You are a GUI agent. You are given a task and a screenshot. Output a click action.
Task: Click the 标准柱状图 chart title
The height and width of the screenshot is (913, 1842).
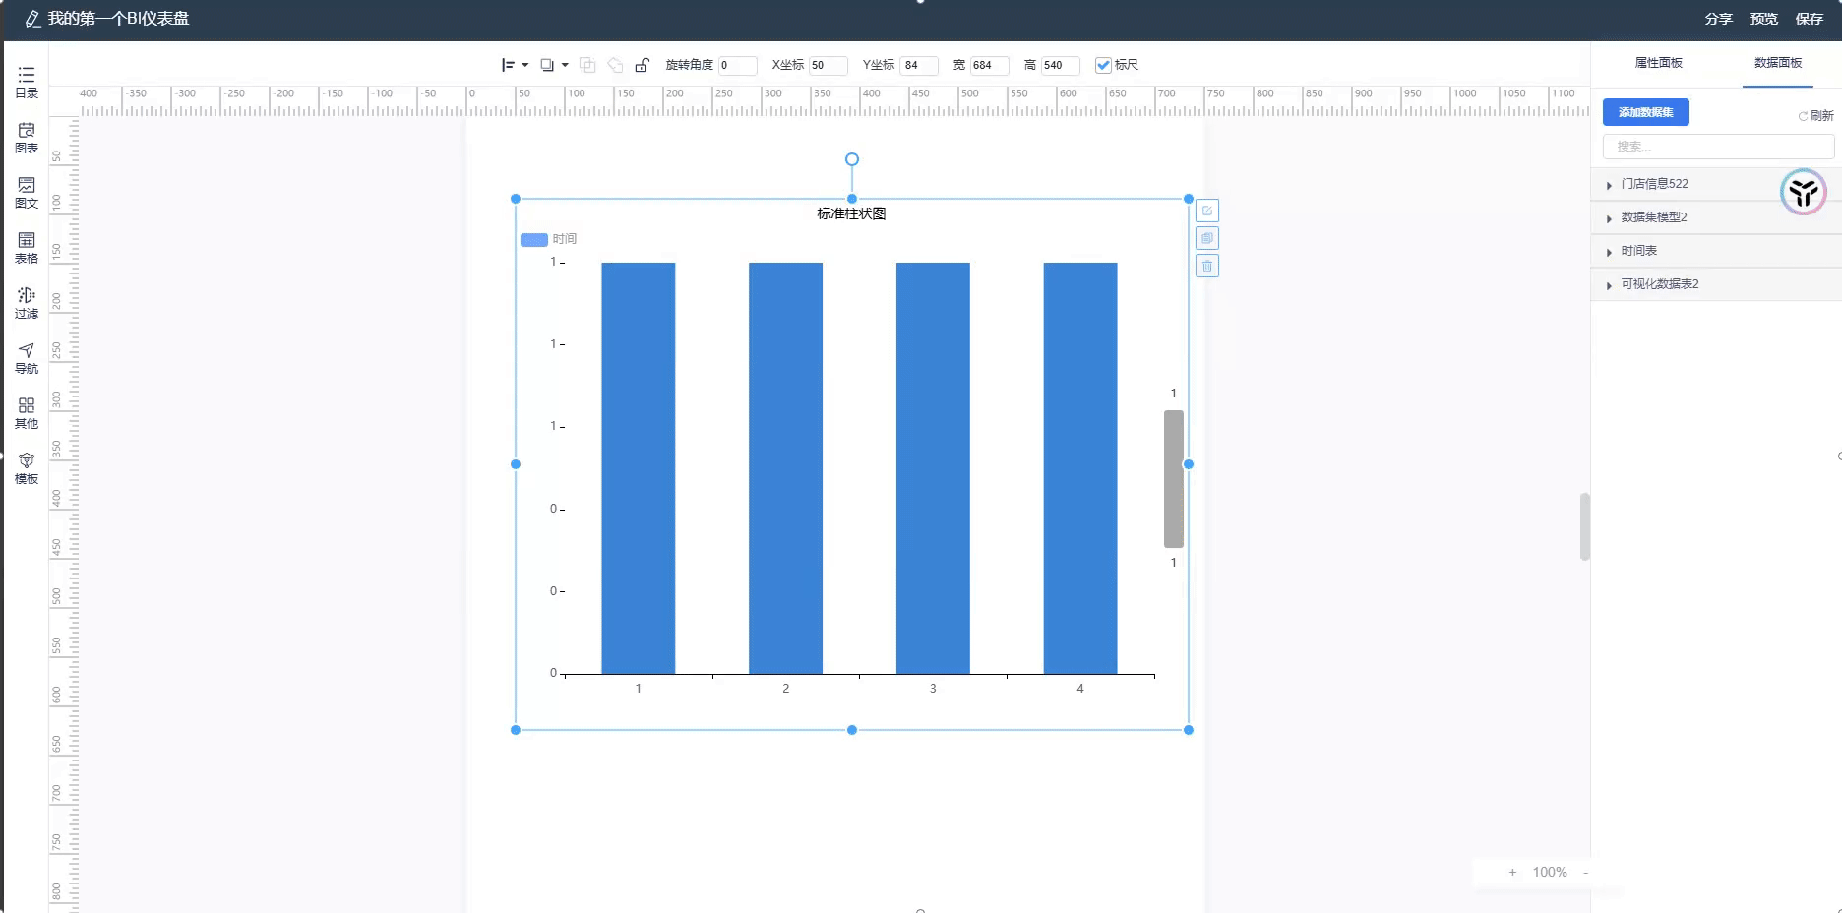(x=851, y=213)
